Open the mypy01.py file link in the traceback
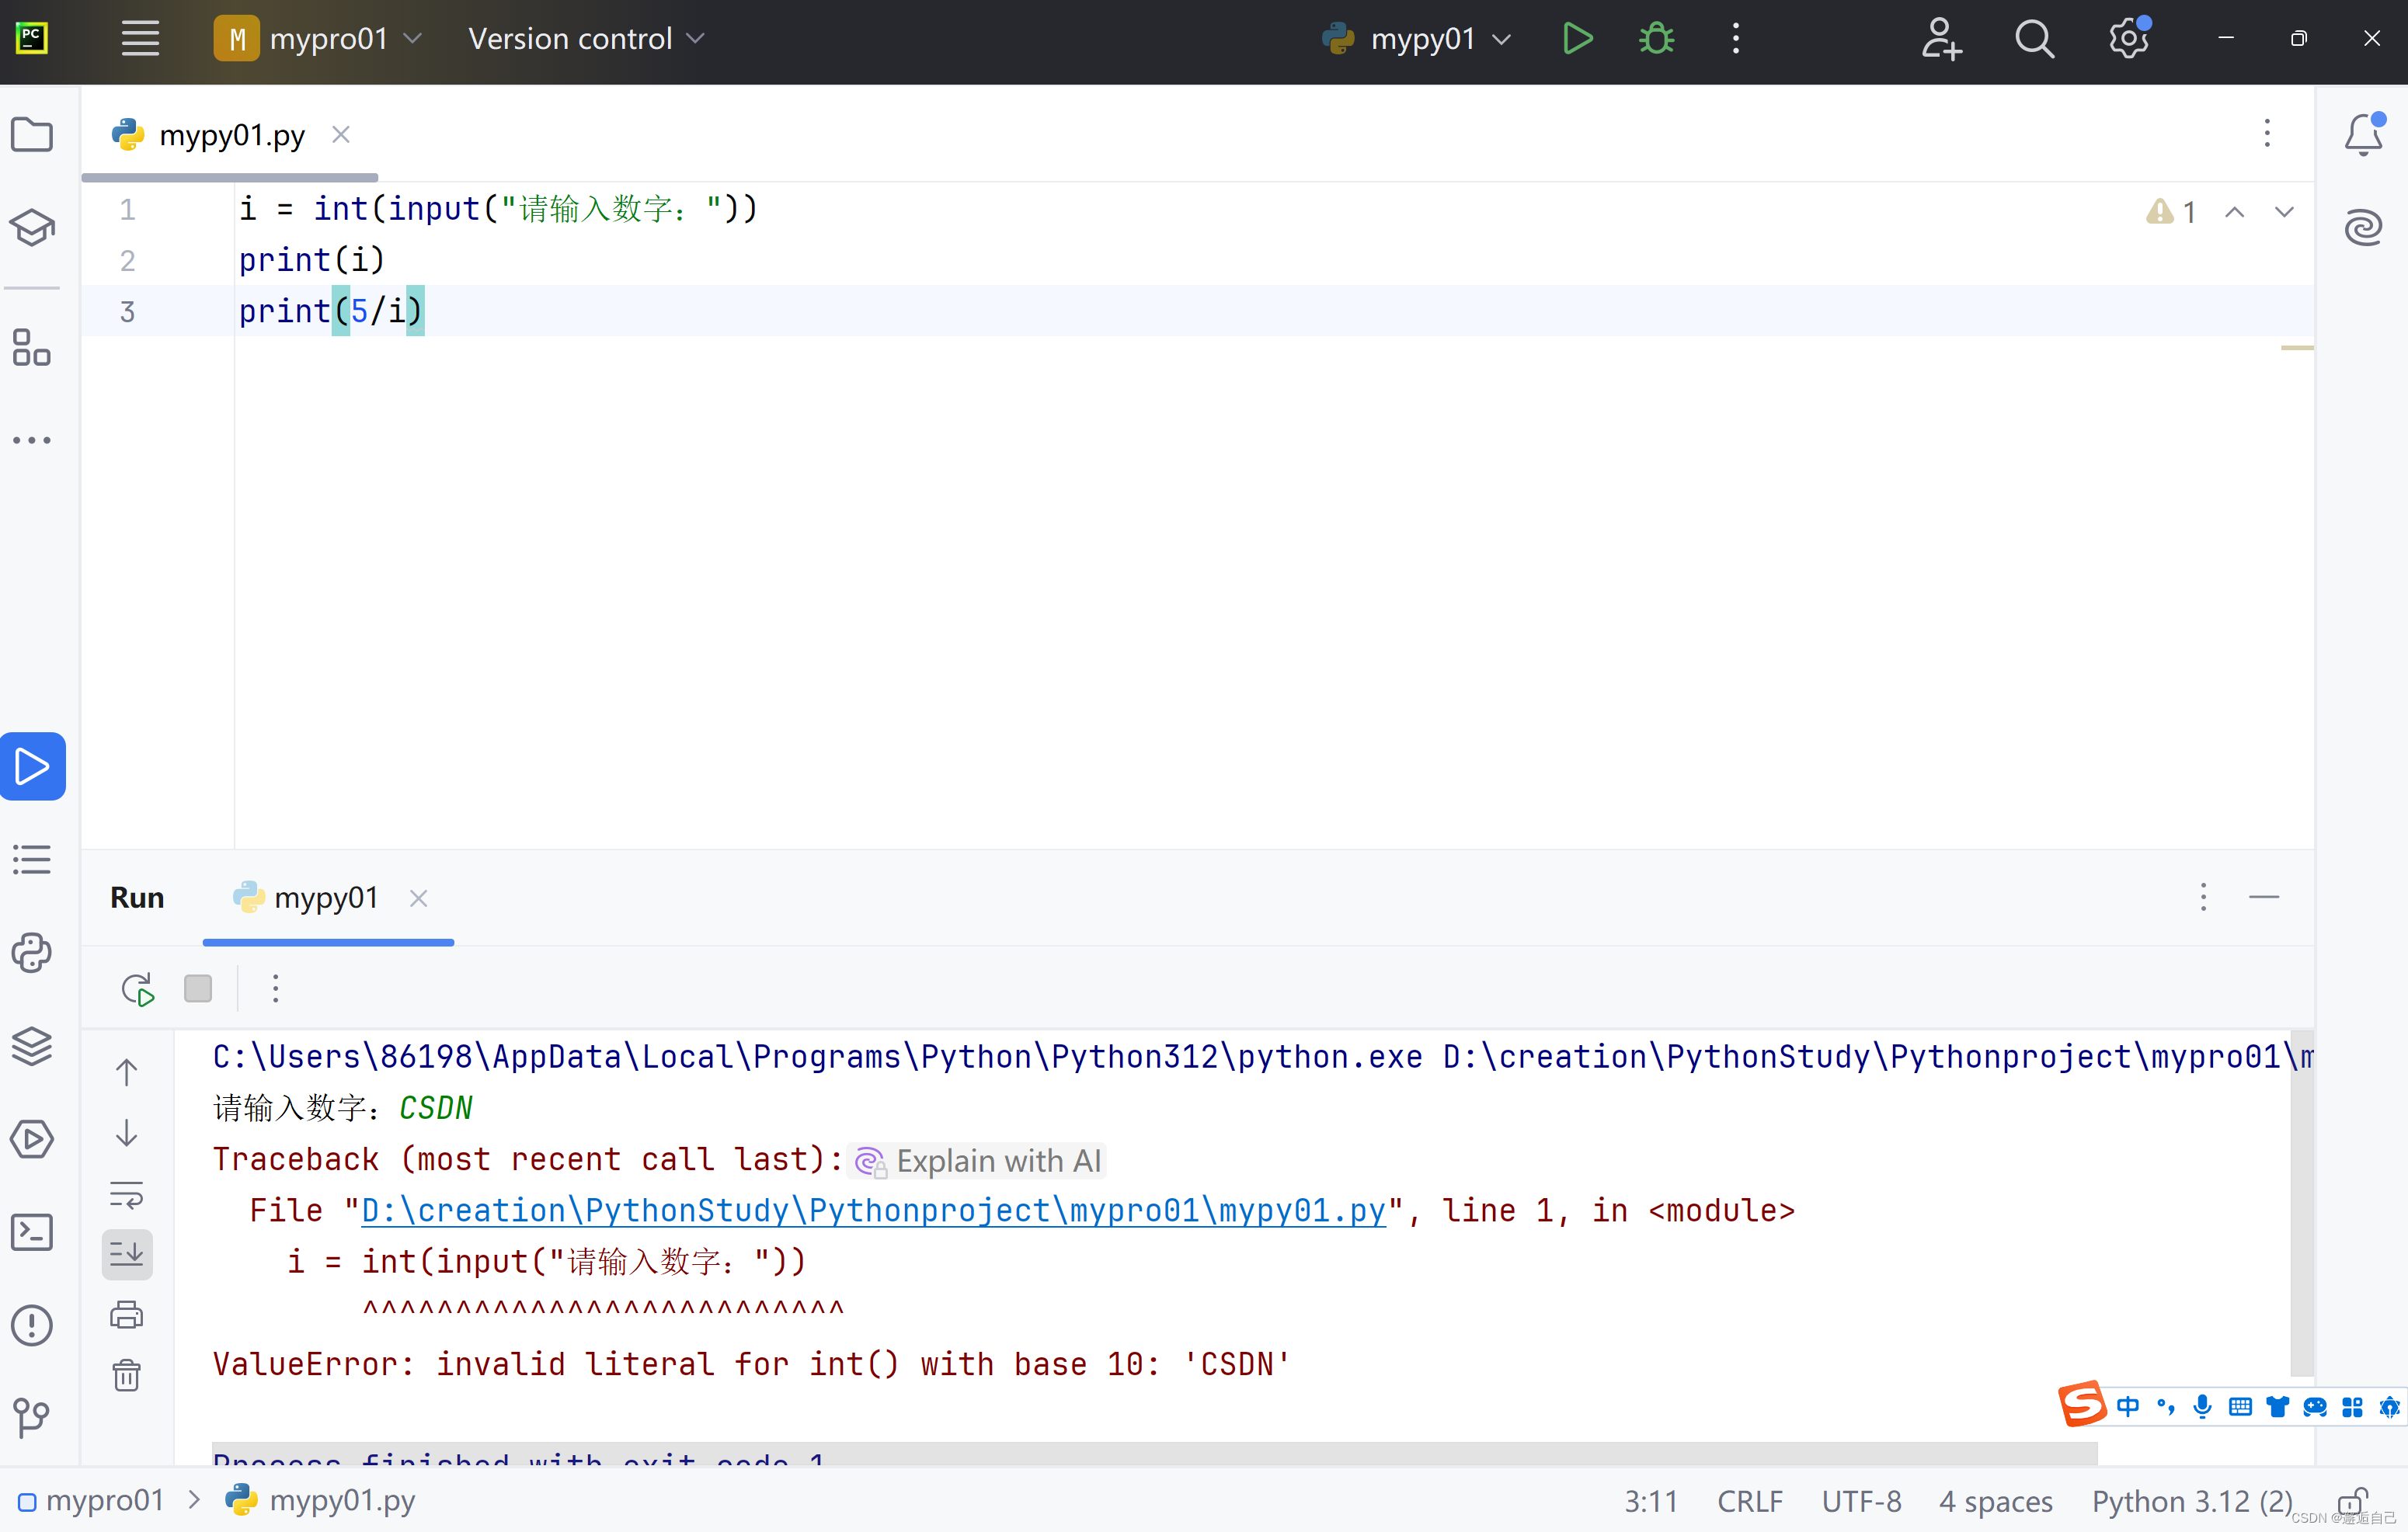Screen dimensions: 2408x1532 tap(873, 1211)
